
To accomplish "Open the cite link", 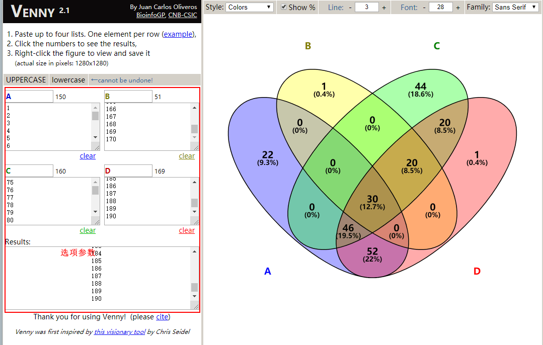I will coord(162,317).
